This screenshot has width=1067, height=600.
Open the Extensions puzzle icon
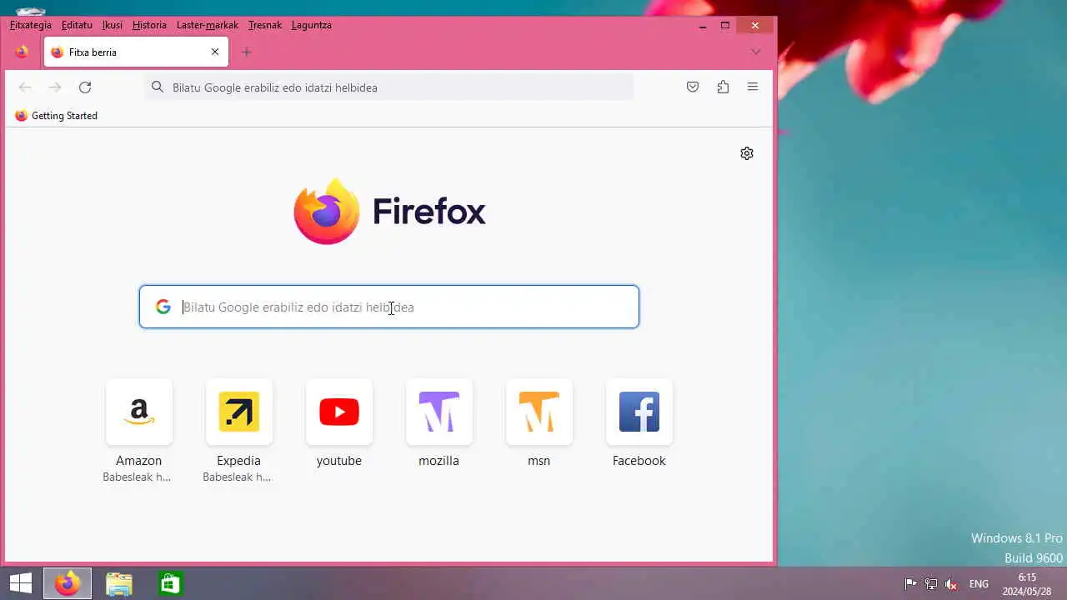point(723,87)
